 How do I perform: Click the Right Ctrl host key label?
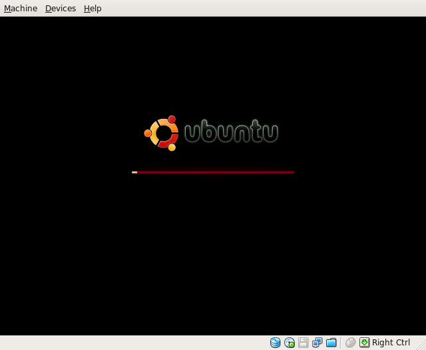(x=391, y=343)
